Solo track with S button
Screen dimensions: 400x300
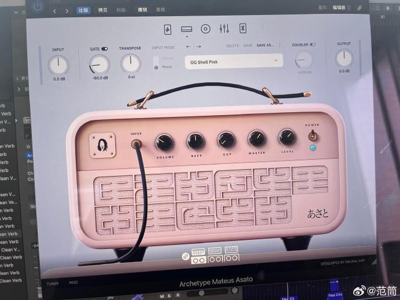point(169,295)
